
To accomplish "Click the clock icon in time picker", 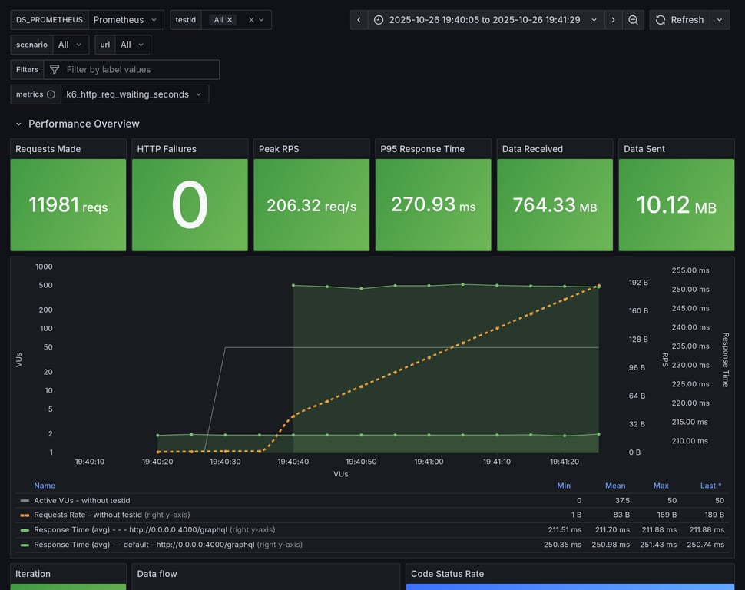I will [380, 20].
